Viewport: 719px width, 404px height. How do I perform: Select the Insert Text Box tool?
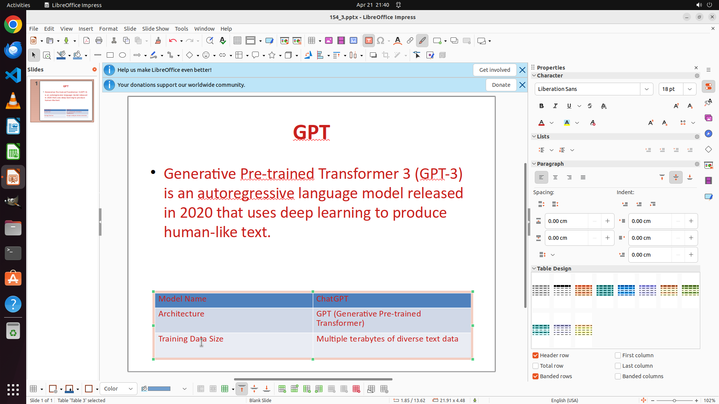coord(368,41)
